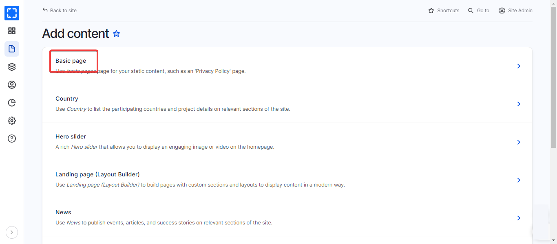Open the Reports pie chart icon

[12, 103]
